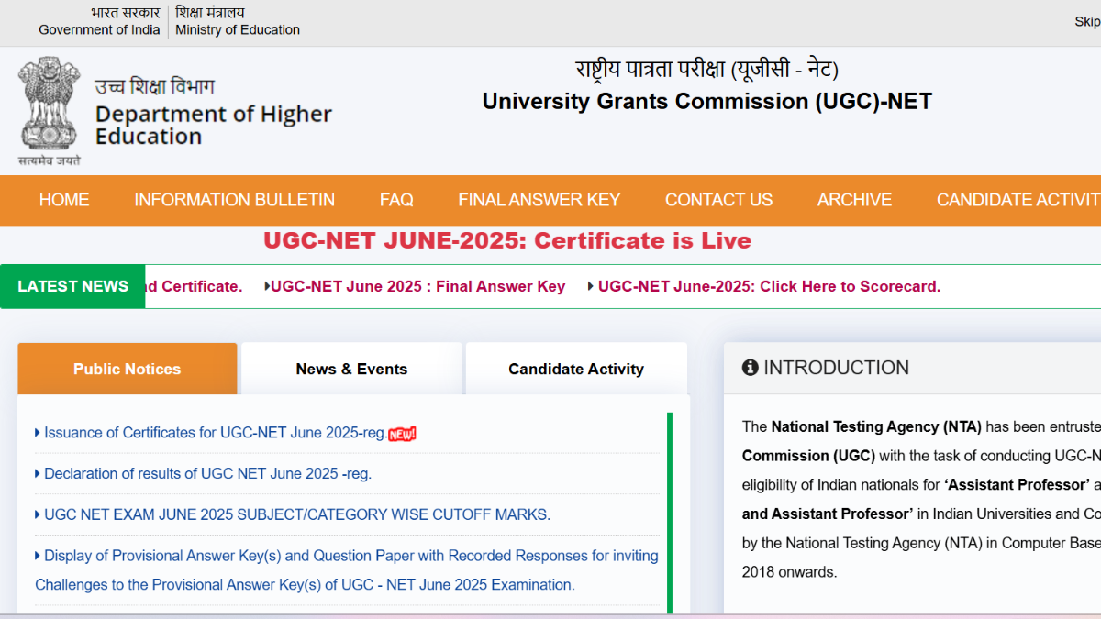
Task: Open the SUBJECT/CATEGORY WISE CUTOFF MARKS notice
Action: click(297, 514)
